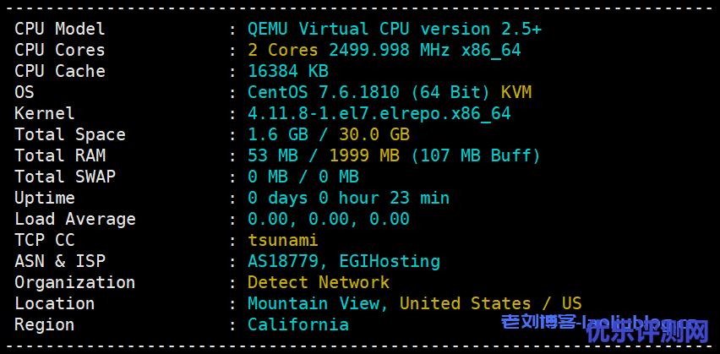Select the 16384 KB cache value
Screen dimensions: 720x354
click(288, 71)
